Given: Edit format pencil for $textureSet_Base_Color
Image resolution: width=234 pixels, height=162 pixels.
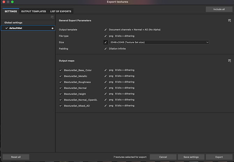Looking at the screenshot, I should pyautogui.click(x=105, y=70).
